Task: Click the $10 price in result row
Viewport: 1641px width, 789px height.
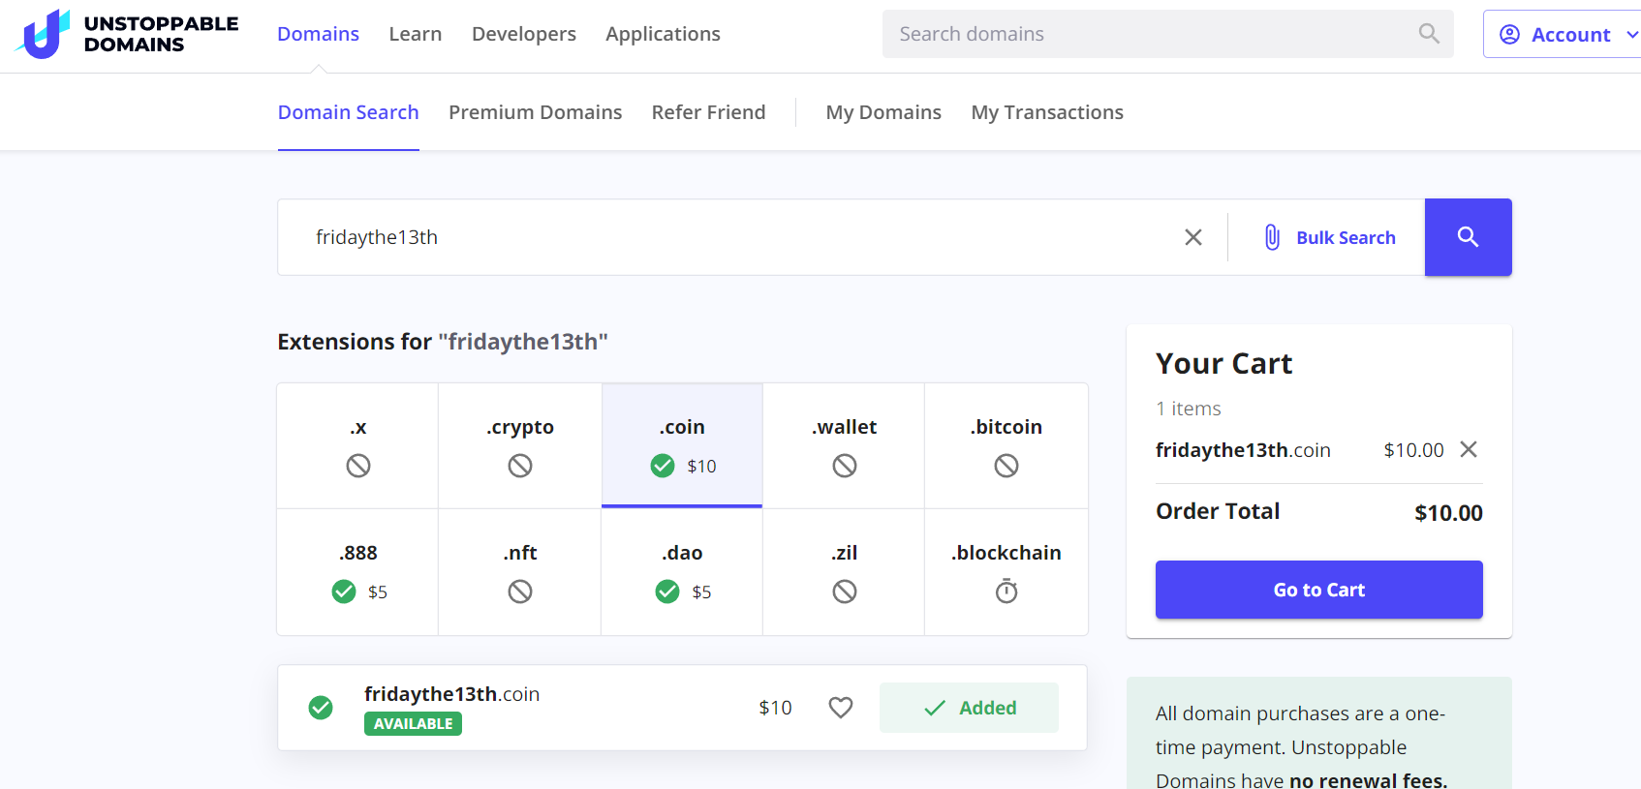Action: pyautogui.click(x=775, y=708)
